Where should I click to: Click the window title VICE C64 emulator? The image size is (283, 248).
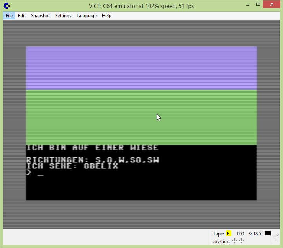click(141, 6)
